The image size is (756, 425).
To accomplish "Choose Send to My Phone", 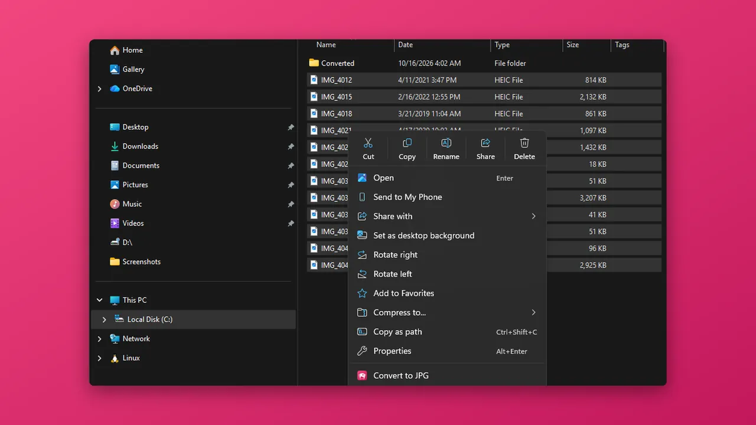I will 447,197.
